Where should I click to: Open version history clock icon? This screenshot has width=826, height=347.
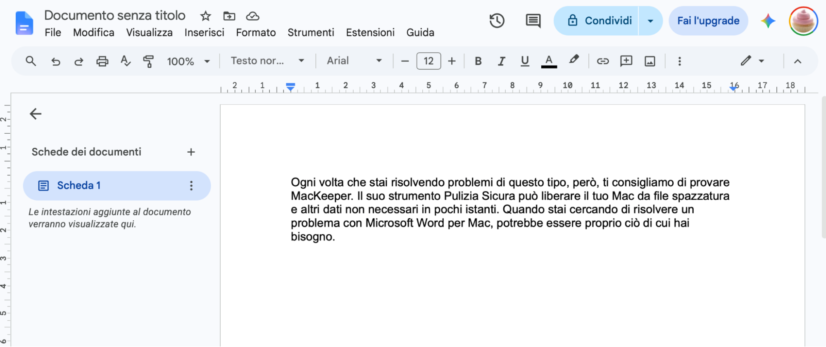(497, 21)
